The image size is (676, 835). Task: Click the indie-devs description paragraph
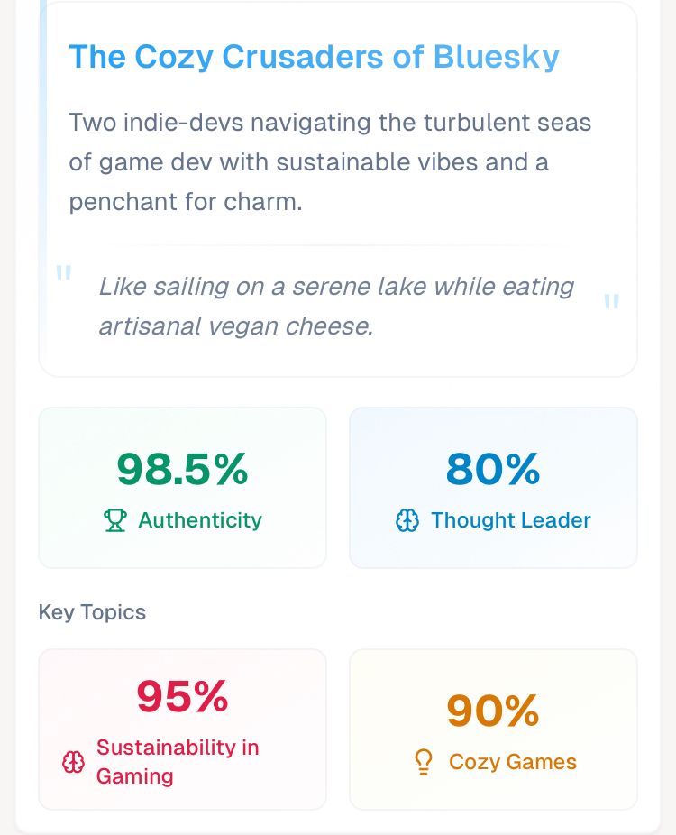pos(330,162)
